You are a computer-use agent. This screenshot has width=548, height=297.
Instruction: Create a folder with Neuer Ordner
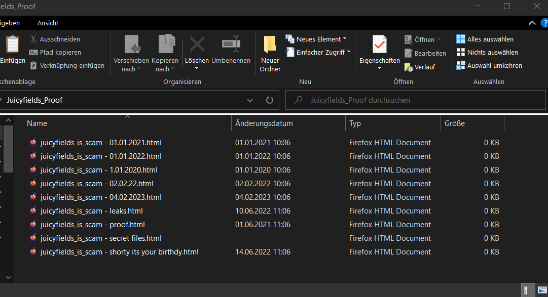[x=270, y=54]
